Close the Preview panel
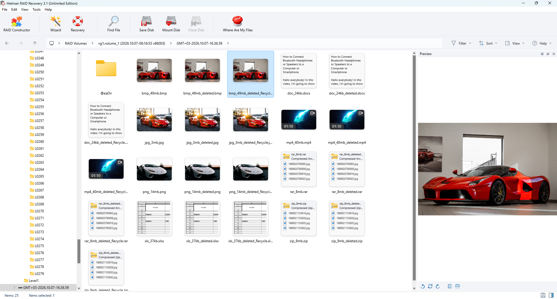 tap(554, 54)
